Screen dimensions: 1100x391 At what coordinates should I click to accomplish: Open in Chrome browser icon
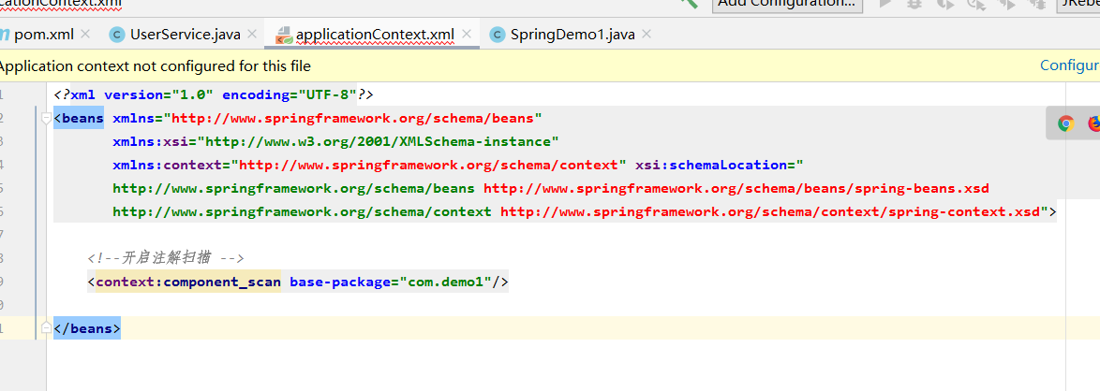tap(1065, 123)
